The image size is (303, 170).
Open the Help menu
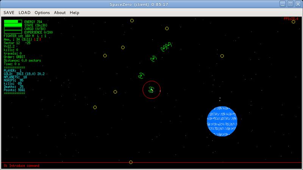(74, 13)
